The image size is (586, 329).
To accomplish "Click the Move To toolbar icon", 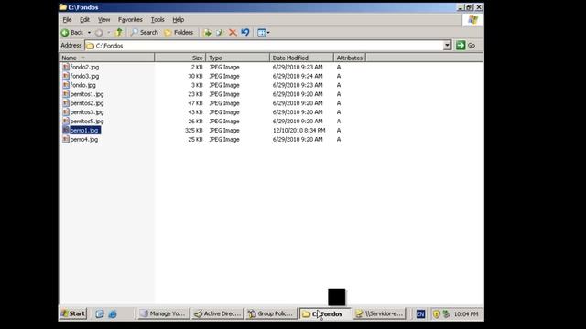I will (207, 33).
